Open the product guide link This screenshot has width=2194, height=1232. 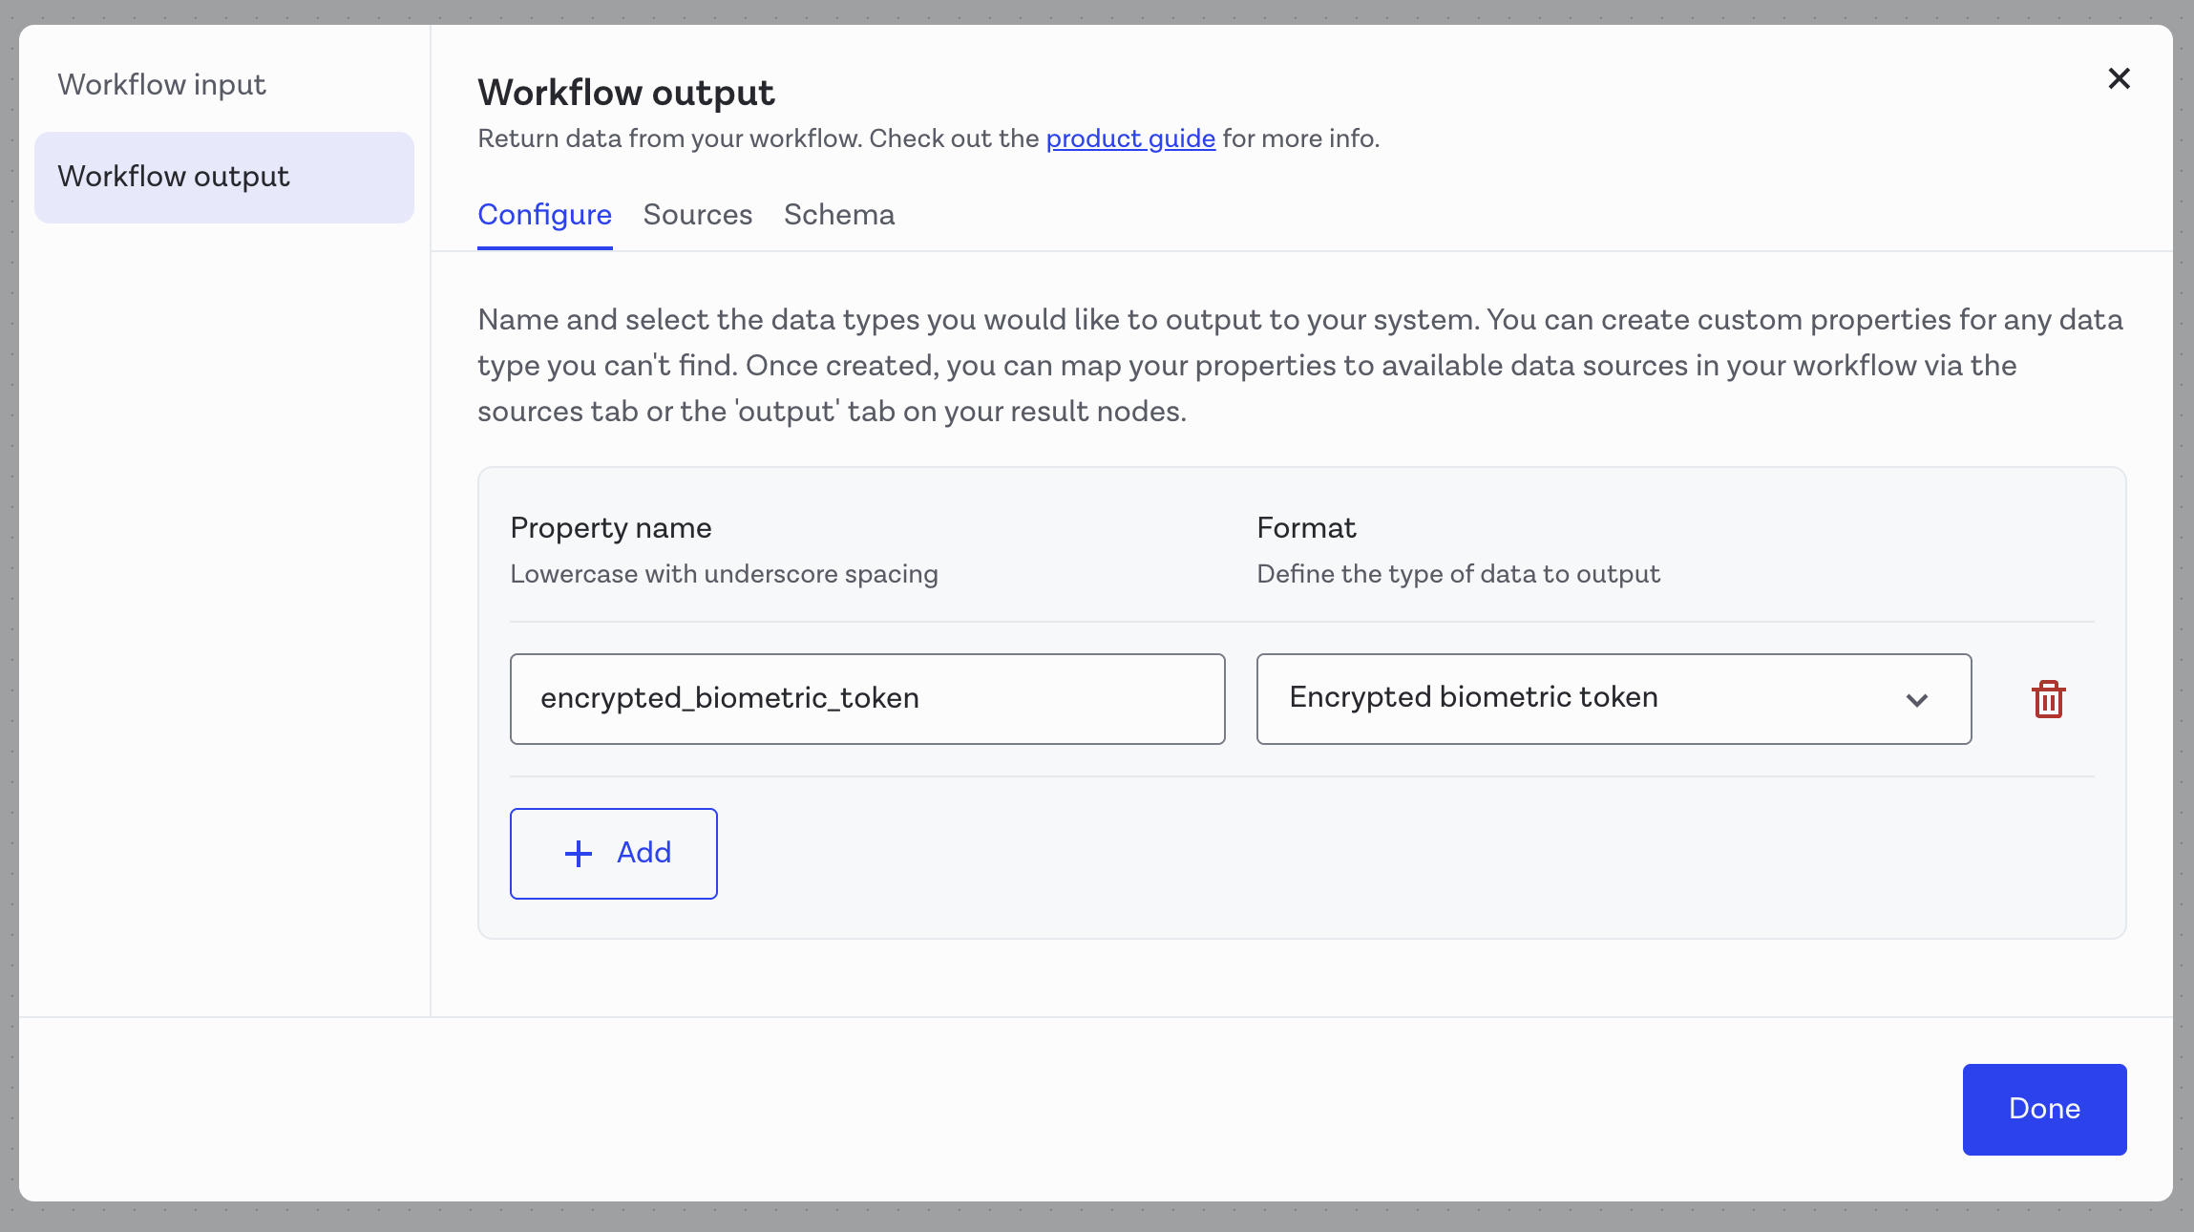pos(1129,139)
